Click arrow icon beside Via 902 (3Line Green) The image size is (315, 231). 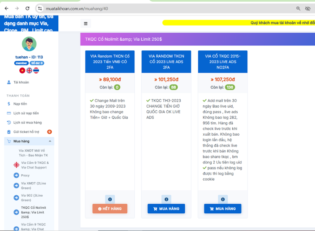[16, 198]
